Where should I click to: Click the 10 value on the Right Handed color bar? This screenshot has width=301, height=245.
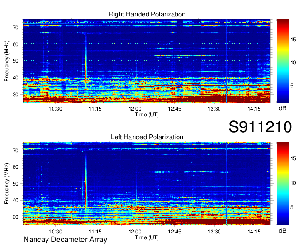pyautogui.click(x=293, y=63)
